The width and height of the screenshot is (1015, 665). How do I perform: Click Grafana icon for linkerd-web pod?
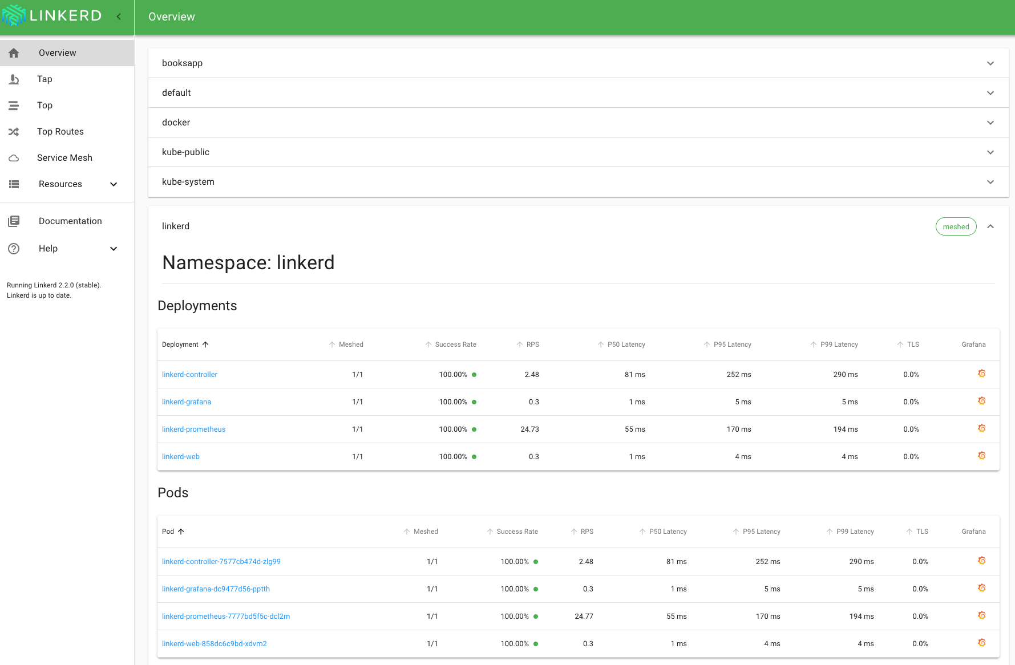coord(981,643)
